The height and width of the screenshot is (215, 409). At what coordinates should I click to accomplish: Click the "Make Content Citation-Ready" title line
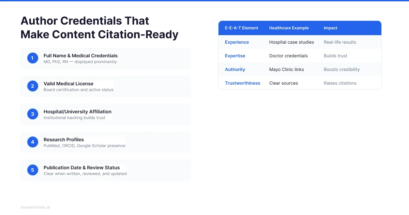(x=100, y=34)
